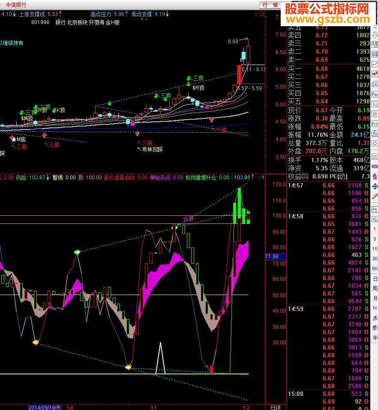Click the 现价 6.67 value
This screenshot has height=410, width=378.
(x=321, y=110)
